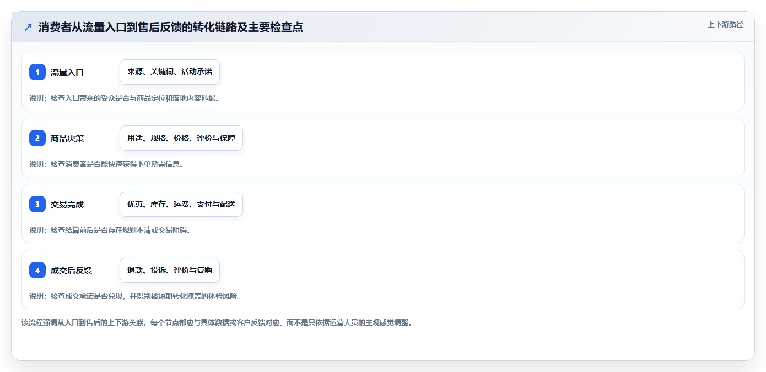This screenshot has height=372, width=766.
Task: Click the footer note starting 该流程强调
Action: click(217, 322)
